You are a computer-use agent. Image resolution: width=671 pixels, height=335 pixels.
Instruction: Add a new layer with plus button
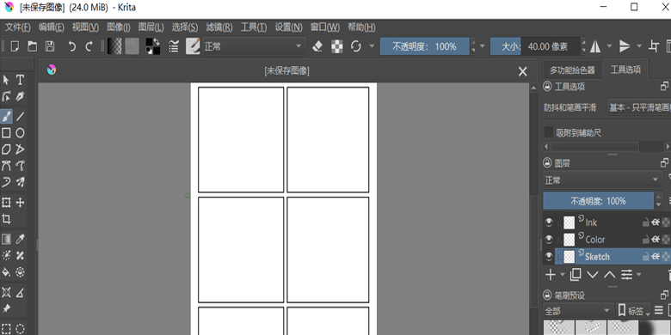[551, 275]
